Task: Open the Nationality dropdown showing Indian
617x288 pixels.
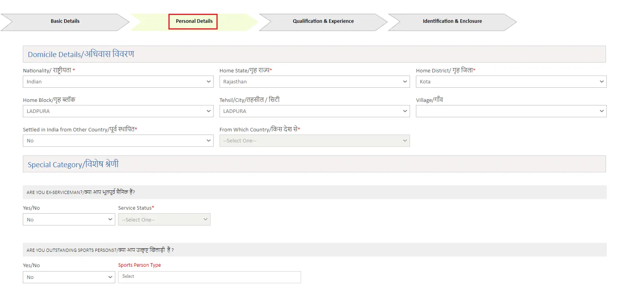Action: 118,81
